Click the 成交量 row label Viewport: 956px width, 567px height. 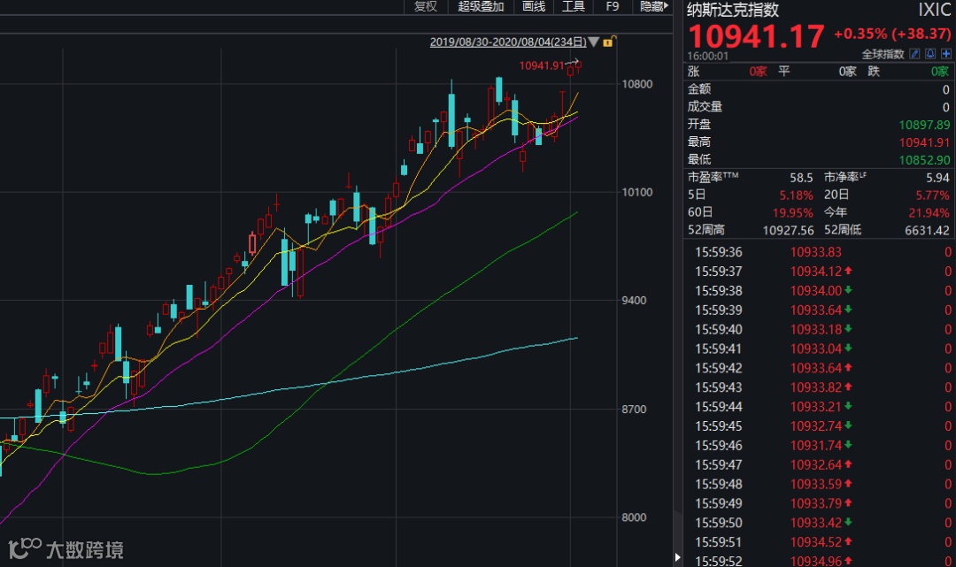705,106
